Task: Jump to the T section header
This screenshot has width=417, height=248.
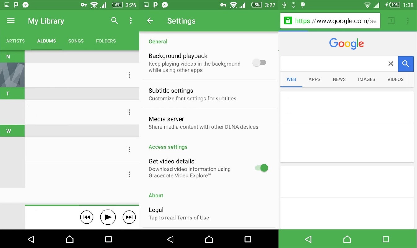Action: [x=12, y=94]
